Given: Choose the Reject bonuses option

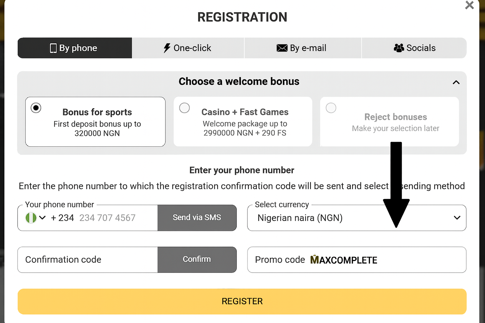Looking at the screenshot, I should [331, 108].
